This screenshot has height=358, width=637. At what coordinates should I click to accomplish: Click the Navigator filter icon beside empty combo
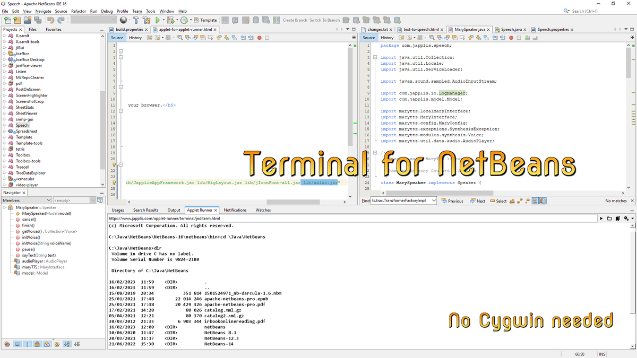point(99,200)
